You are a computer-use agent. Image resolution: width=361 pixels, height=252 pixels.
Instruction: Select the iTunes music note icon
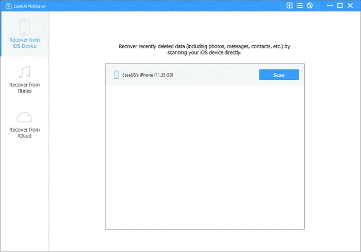[24, 72]
